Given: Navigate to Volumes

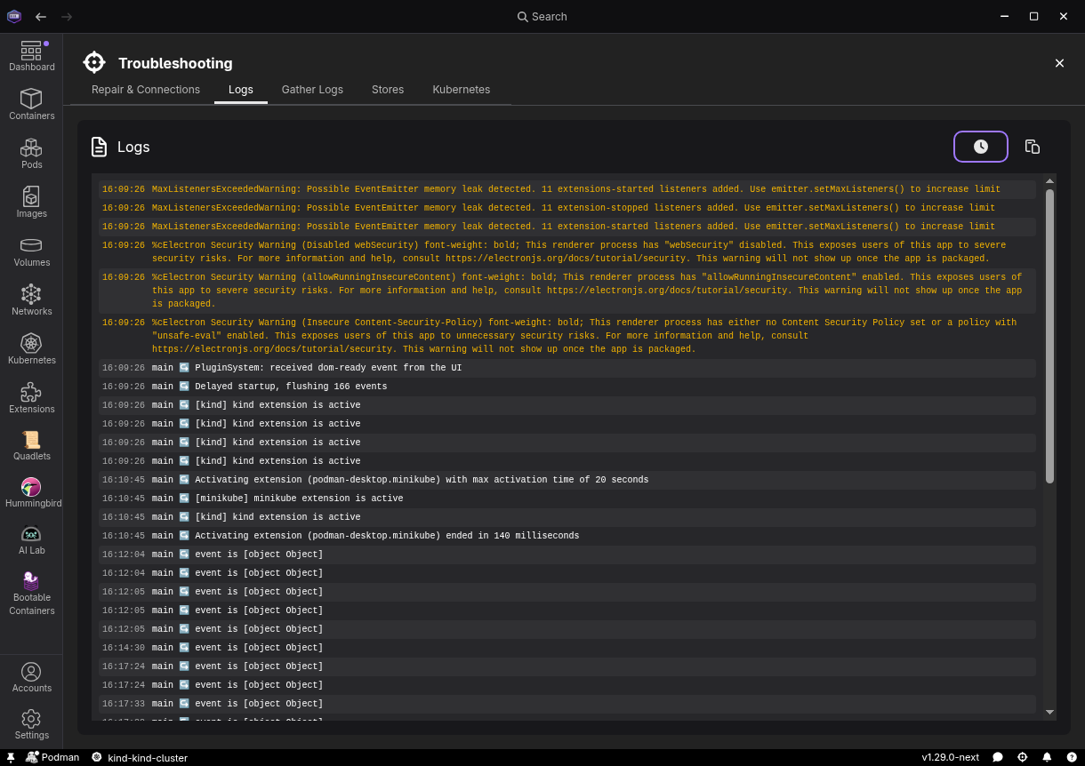Looking at the screenshot, I should coord(31,251).
